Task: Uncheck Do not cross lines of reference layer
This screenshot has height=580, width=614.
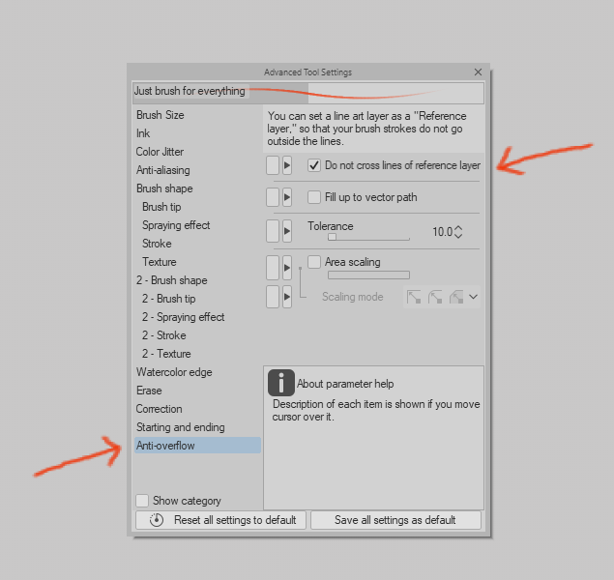Action: tap(314, 165)
